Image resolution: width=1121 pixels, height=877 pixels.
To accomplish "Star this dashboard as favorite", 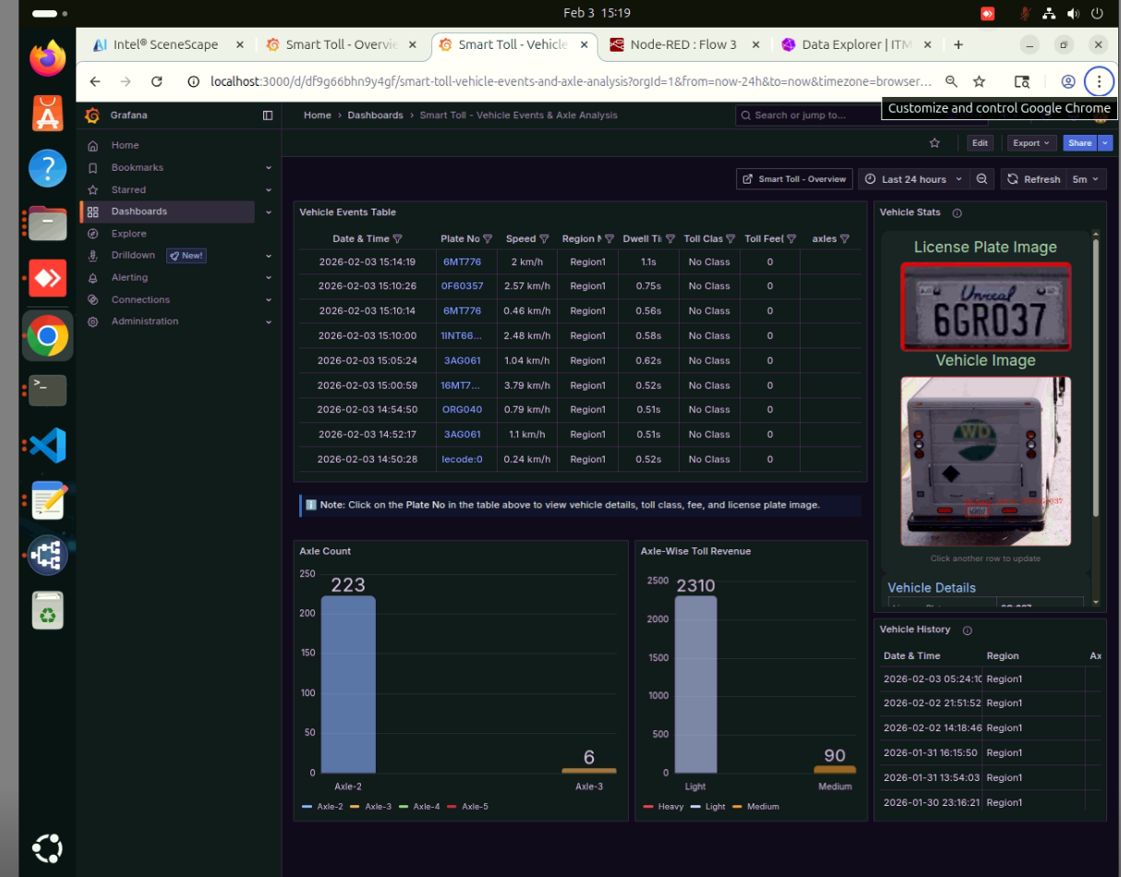I will click(x=934, y=143).
